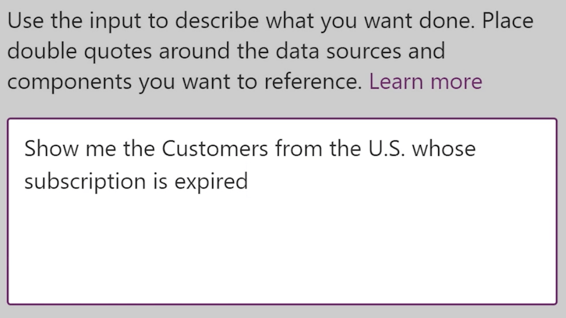The image size is (566, 318).
Task: Click the word "around" in the instructions
Action: (x=194, y=51)
